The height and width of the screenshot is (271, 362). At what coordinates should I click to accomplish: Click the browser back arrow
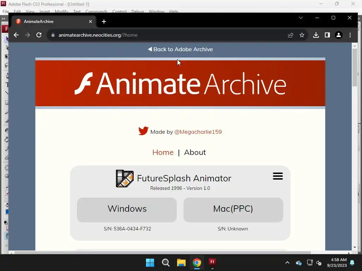16,35
